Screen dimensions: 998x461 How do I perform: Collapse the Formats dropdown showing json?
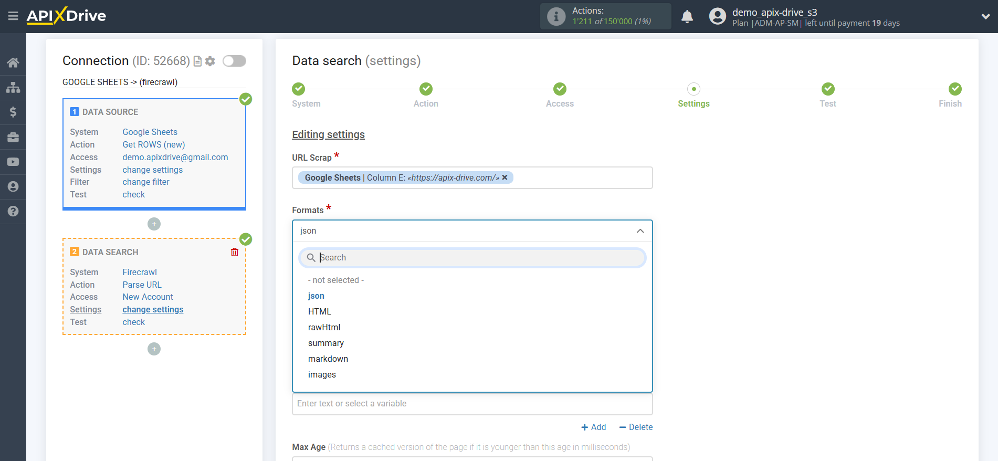pos(472,231)
